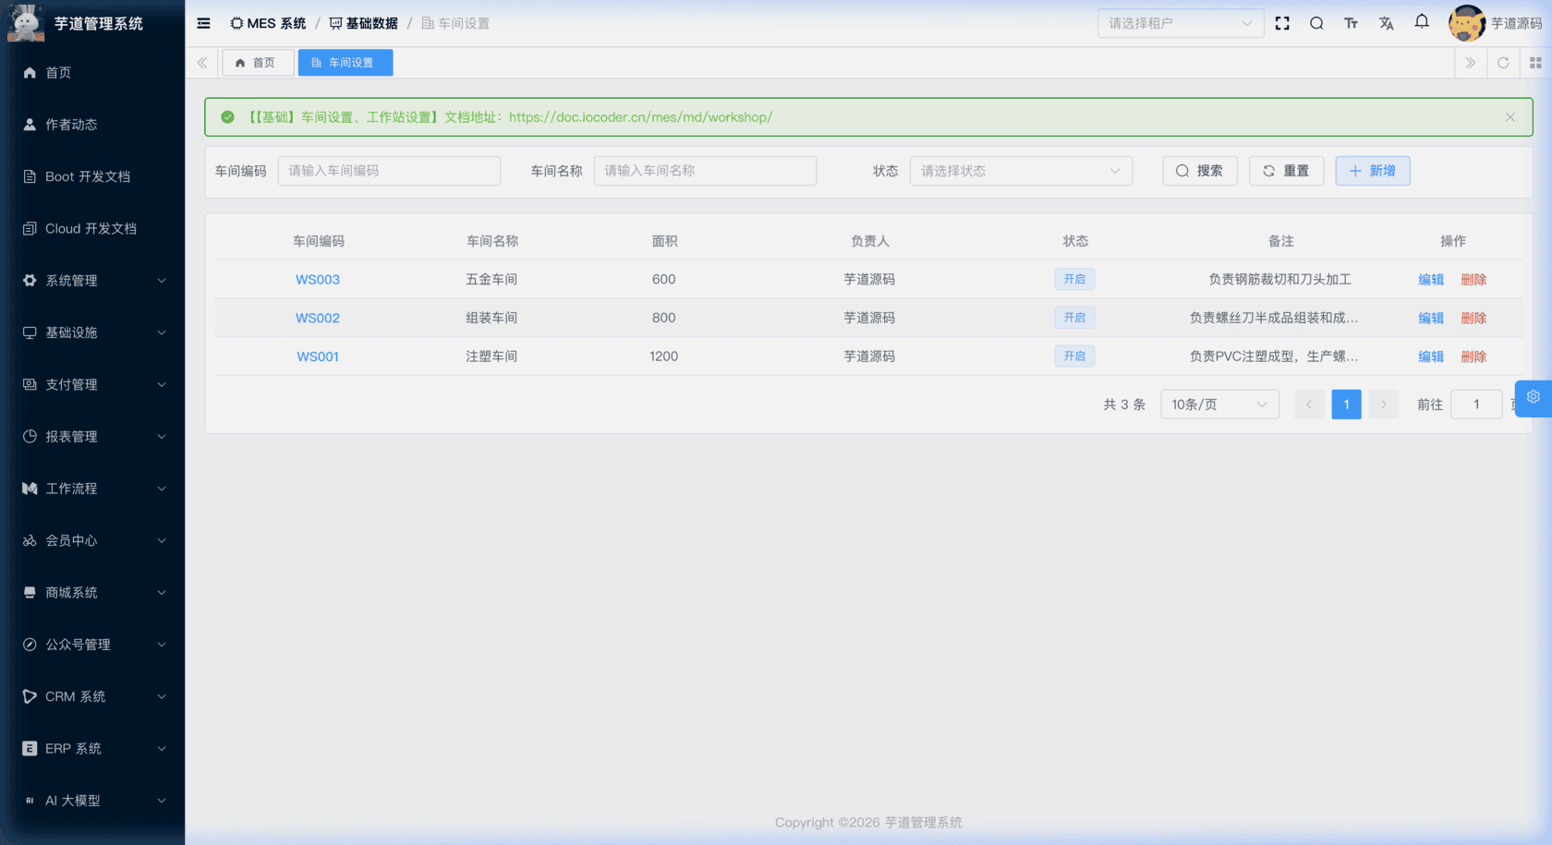Click the 车间名称 input field
The height and width of the screenshot is (845, 1552).
704,171
